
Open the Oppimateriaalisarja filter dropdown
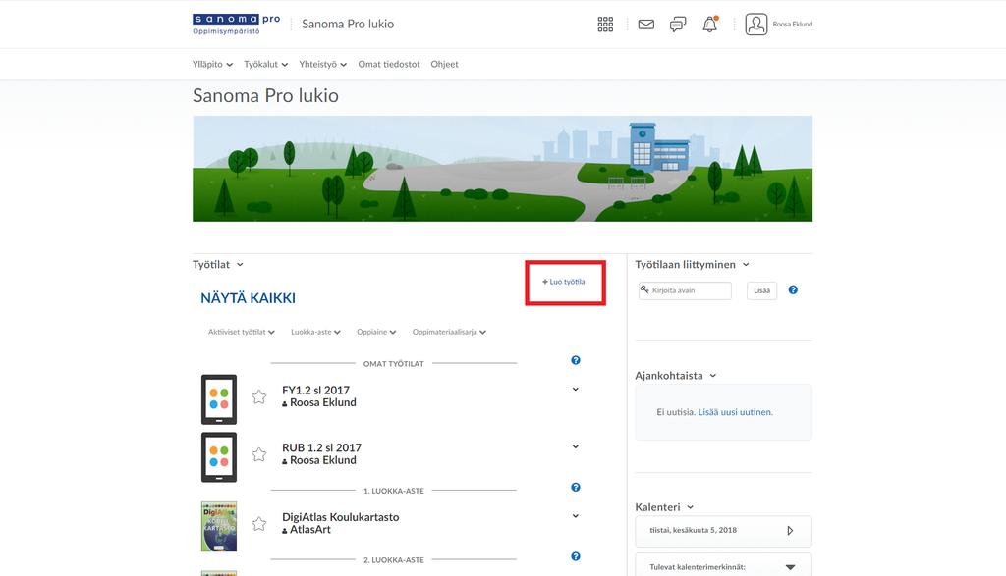click(x=449, y=332)
